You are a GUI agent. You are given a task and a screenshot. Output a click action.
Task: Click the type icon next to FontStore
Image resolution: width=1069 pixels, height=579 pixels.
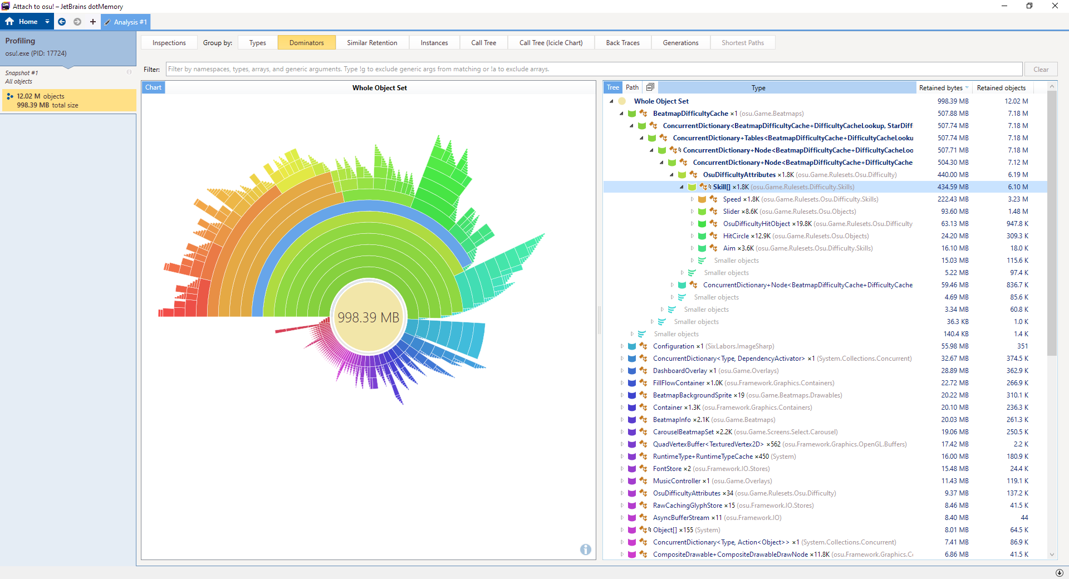tap(643, 469)
